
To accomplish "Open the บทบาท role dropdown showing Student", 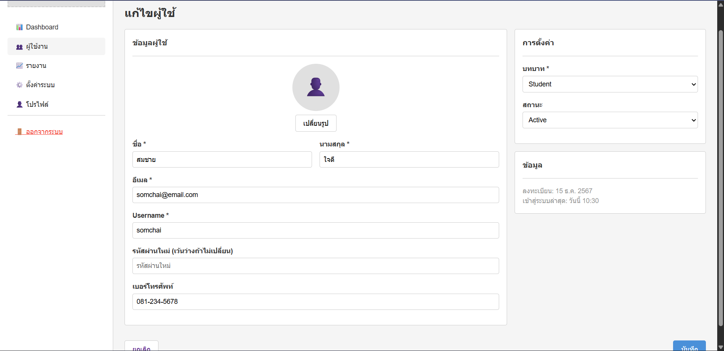I will (609, 84).
